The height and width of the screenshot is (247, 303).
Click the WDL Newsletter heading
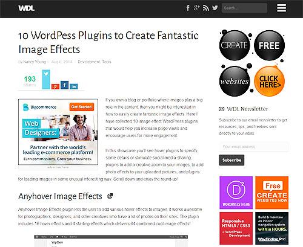pyautogui.click(x=247, y=109)
